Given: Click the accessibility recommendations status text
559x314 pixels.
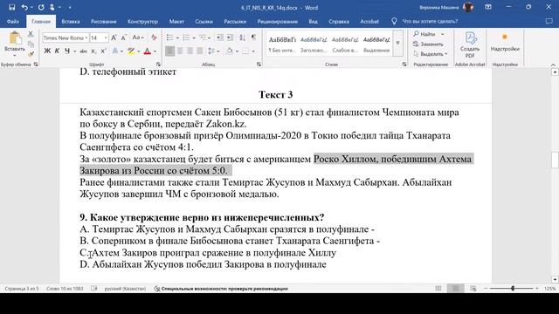Looking at the screenshot, I should [221, 289].
